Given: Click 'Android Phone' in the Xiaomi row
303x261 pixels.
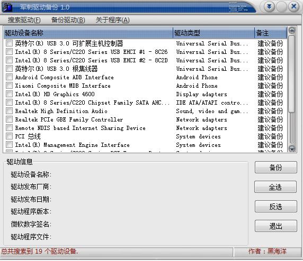Looking at the screenshot, I should [197, 86].
